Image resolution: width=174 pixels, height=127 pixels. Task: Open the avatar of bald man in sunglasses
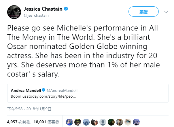pyautogui.click(x=94, y=122)
